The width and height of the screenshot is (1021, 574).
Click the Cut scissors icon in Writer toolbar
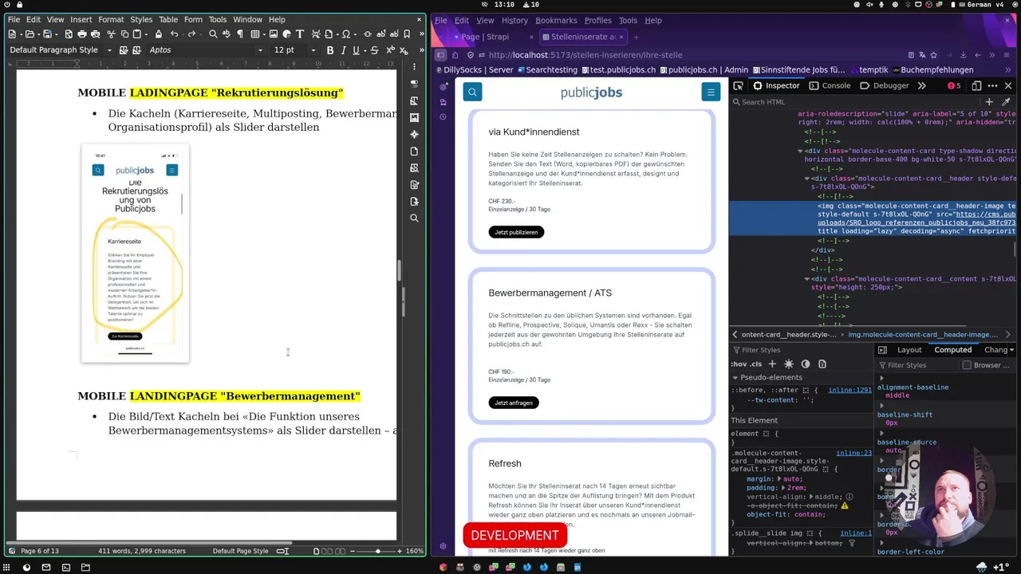point(111,34)
